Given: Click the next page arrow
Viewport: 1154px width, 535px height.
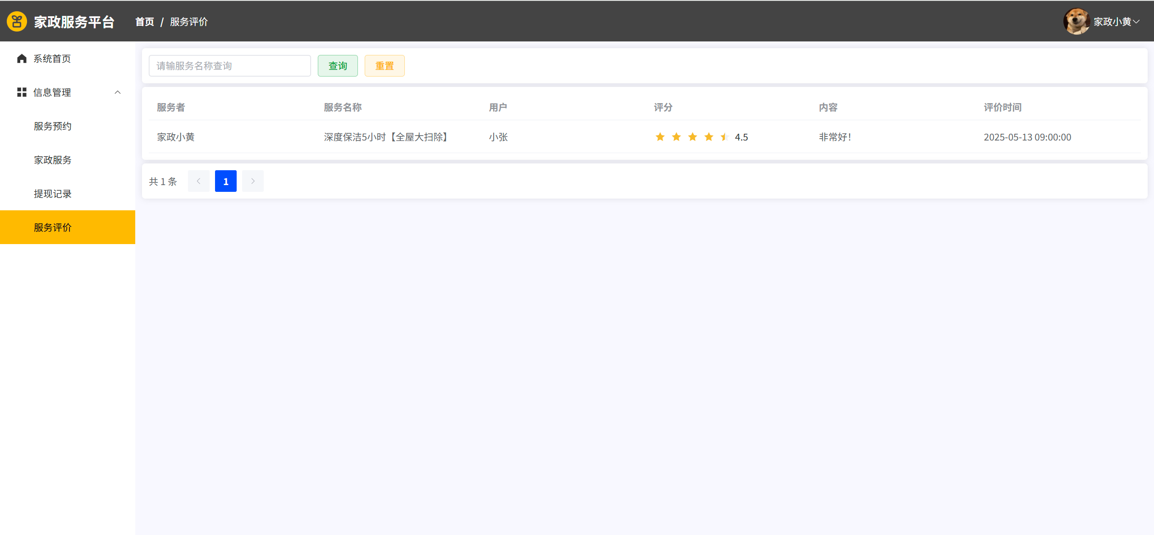Looking at the screenshot, I should (253, 181).
